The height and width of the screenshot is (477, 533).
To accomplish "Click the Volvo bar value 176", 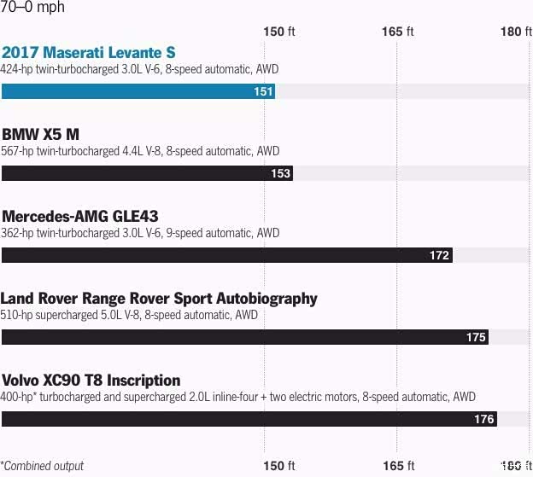I will tap(484, 419).
